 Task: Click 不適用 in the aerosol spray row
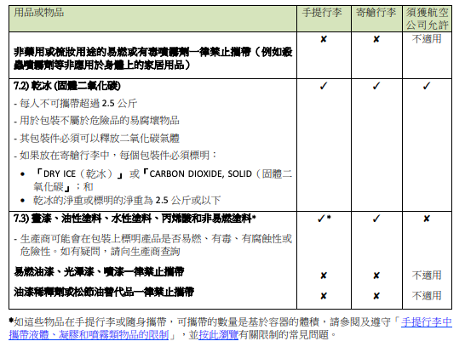[427, 39]
